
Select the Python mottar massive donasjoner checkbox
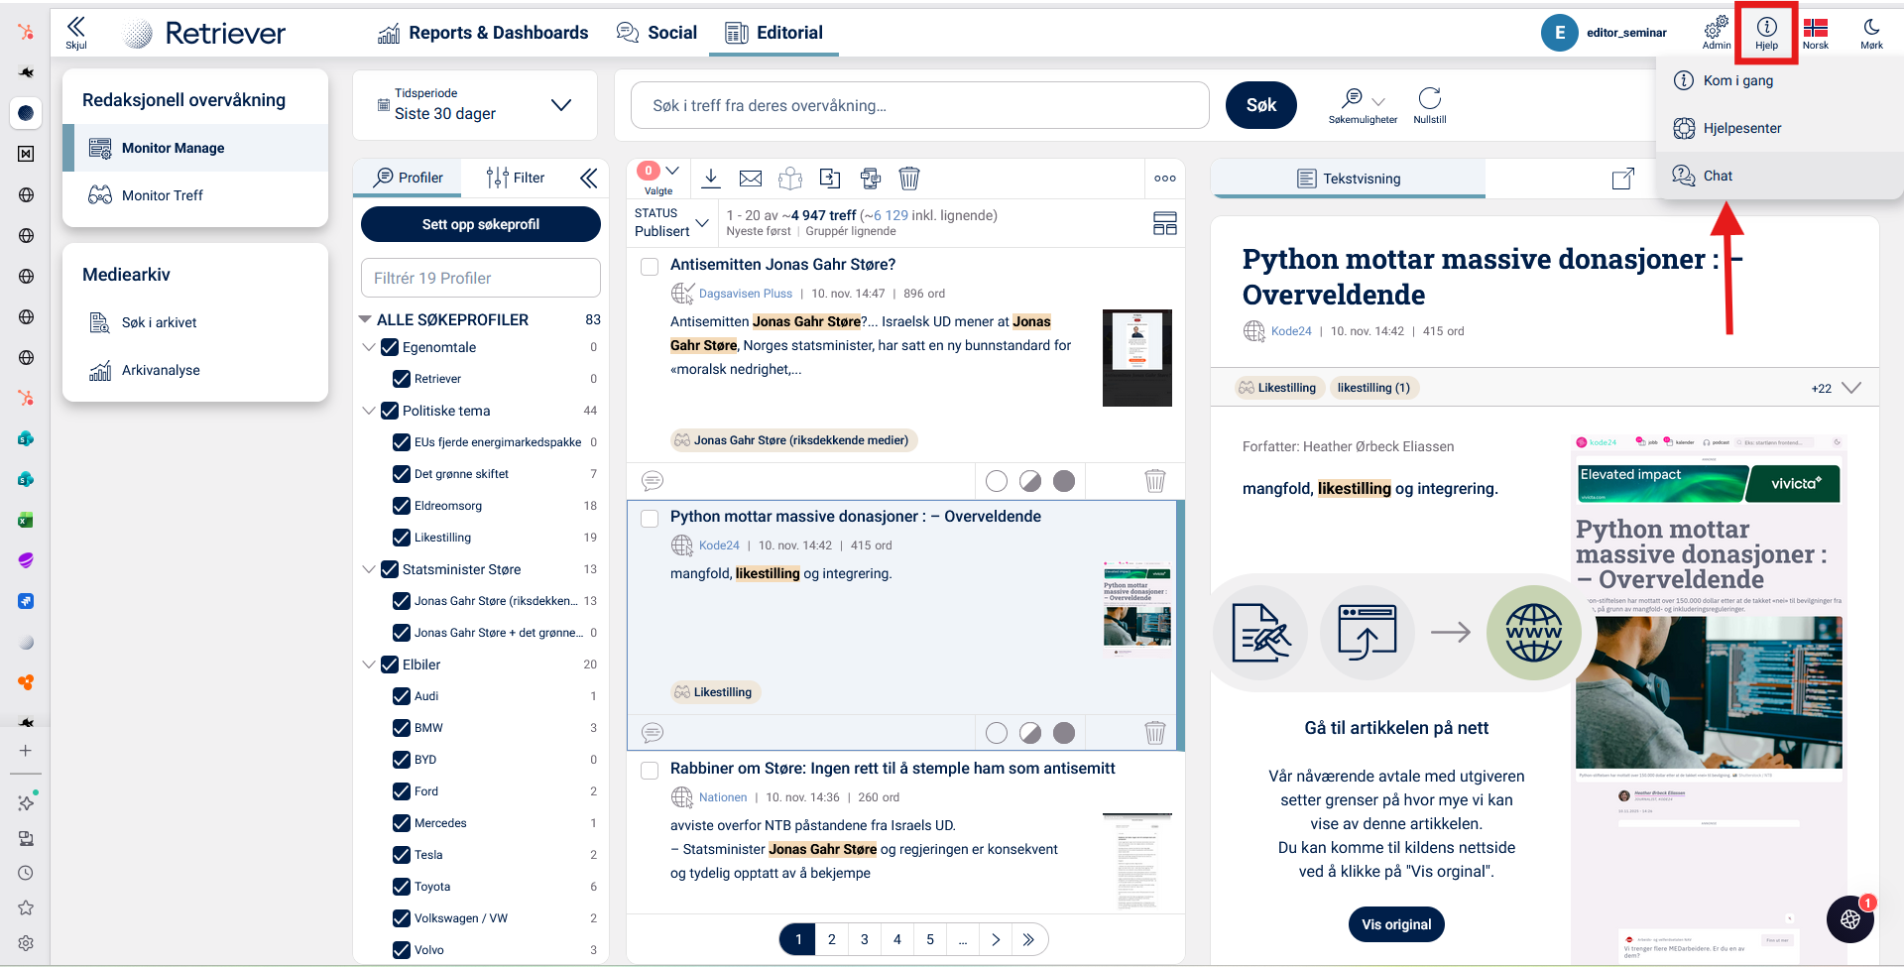[650, 518]
